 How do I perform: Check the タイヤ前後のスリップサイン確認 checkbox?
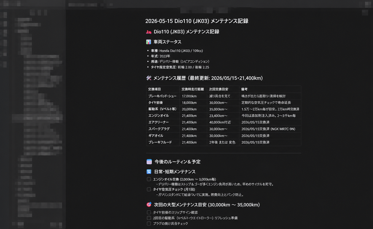(x=149, y=212)
